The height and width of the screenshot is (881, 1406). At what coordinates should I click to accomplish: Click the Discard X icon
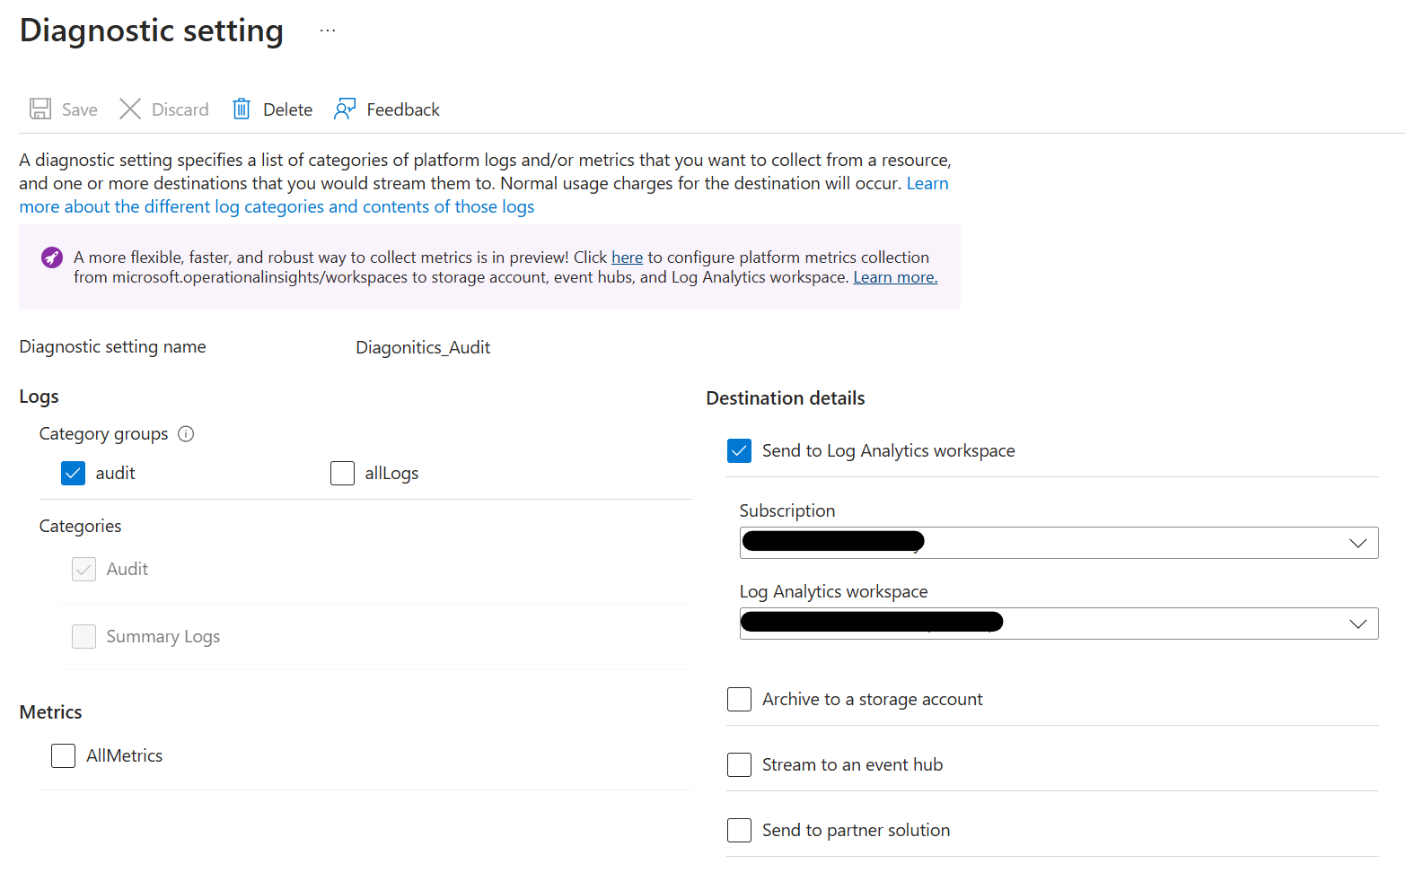tap(130, 109)
